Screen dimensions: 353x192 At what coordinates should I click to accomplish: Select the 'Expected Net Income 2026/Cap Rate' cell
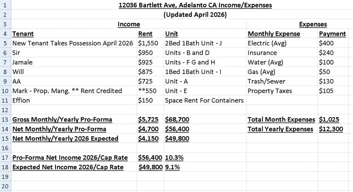(68, 167)
